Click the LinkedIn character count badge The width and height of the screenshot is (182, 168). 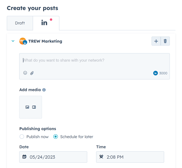pos(160,73)
